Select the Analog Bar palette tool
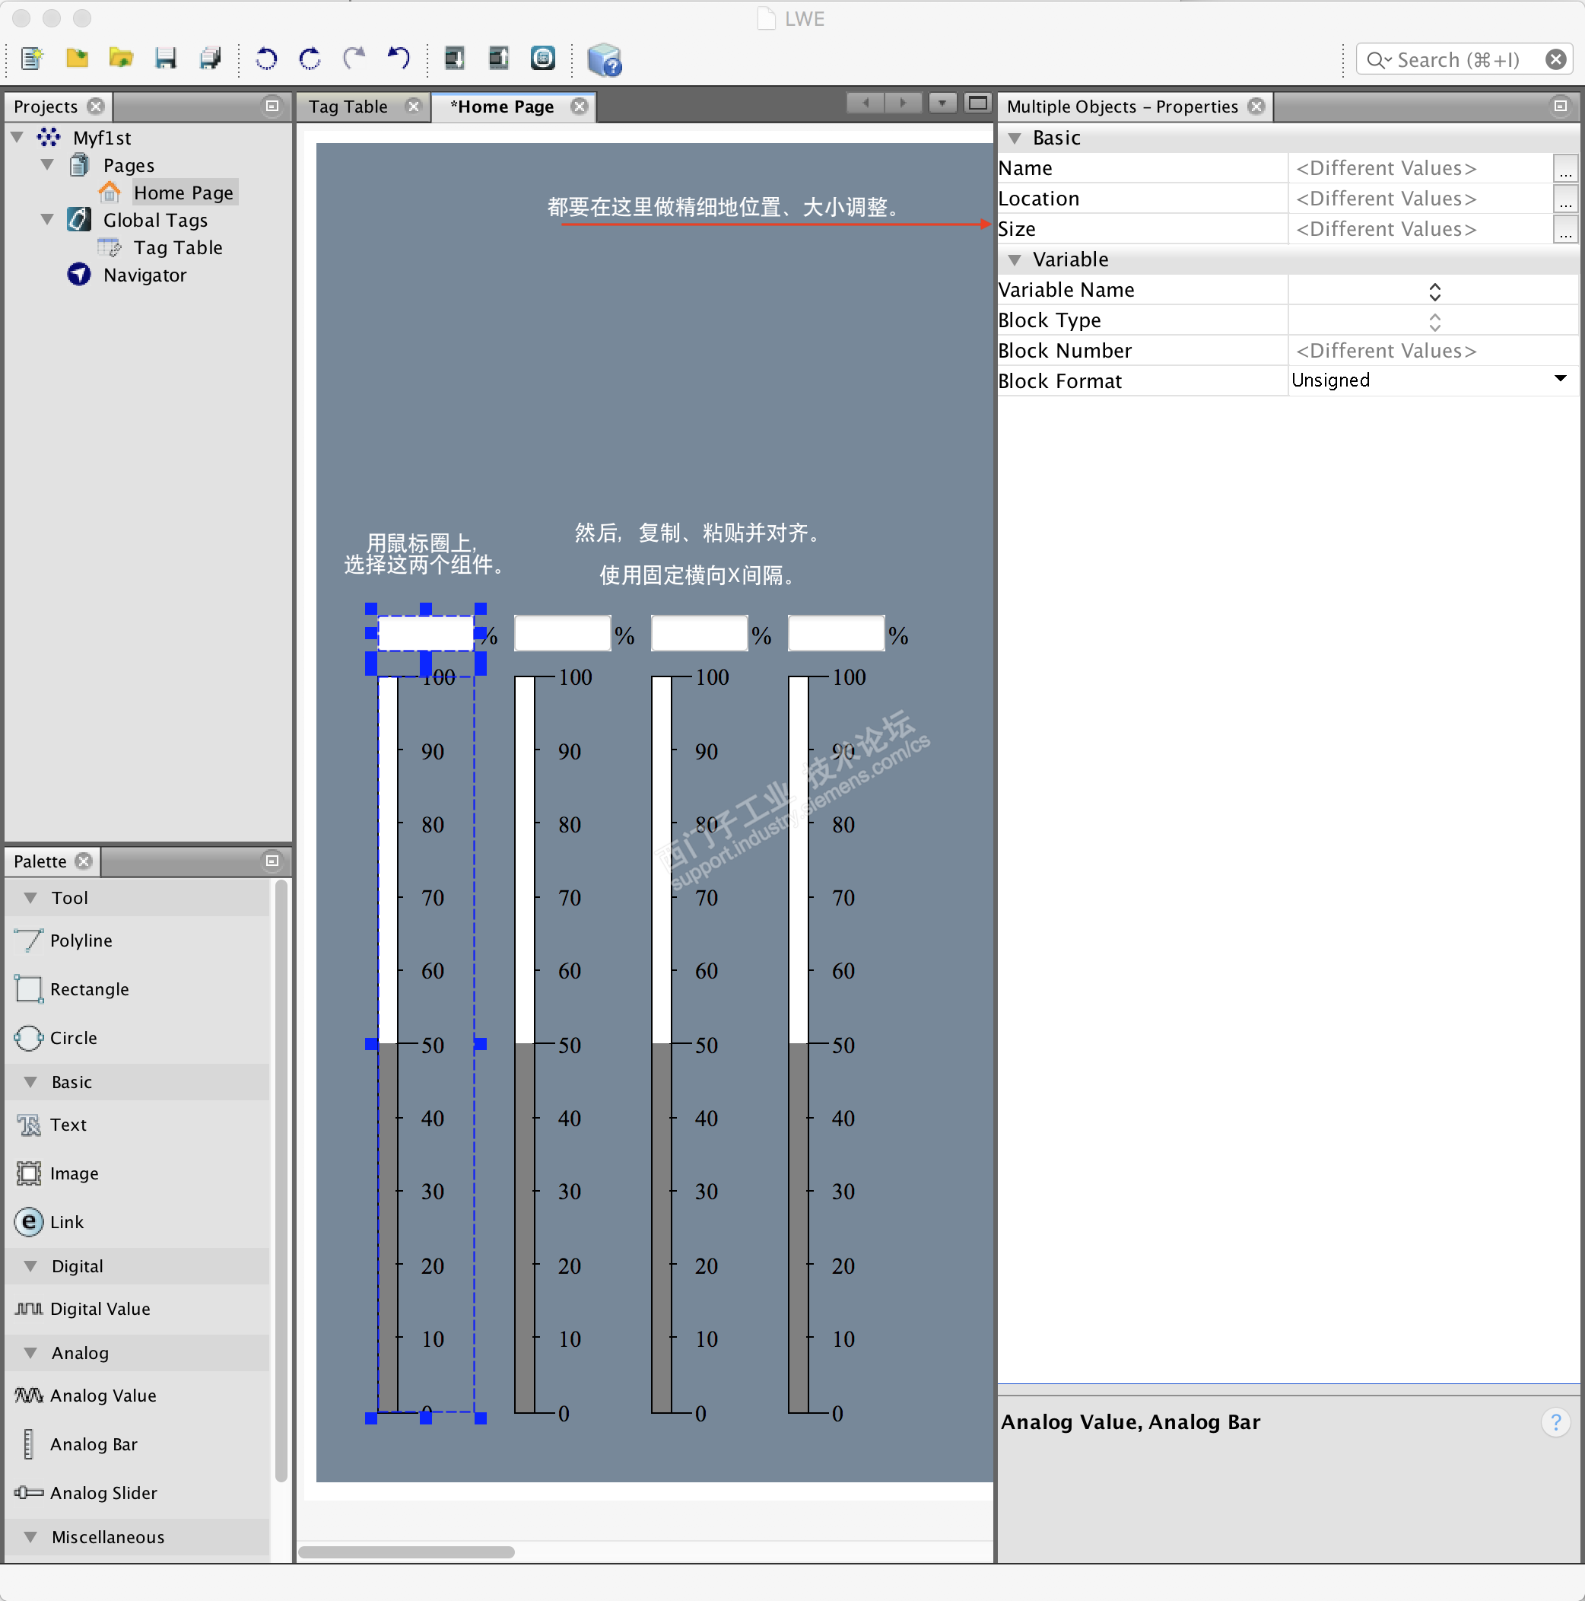The width and height of the screenshot is (1585, 1601). [93, 1444]
